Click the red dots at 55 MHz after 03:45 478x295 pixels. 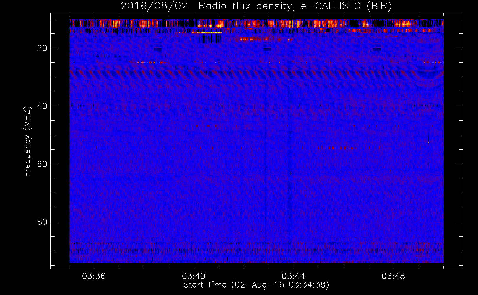click(337, 147)
